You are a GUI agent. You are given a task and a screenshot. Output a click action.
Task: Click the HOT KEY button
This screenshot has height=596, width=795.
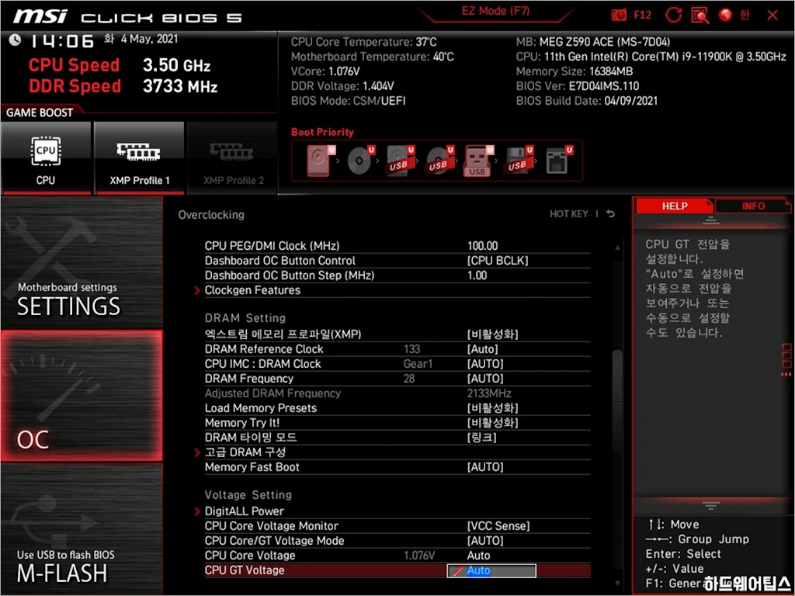569,214
